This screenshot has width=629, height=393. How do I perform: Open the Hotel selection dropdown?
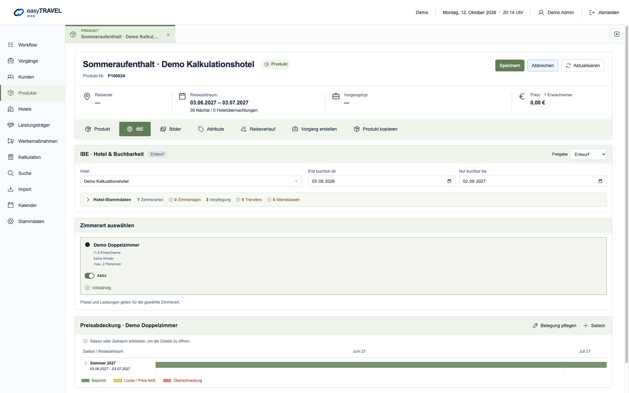click(x=191, y=181)
